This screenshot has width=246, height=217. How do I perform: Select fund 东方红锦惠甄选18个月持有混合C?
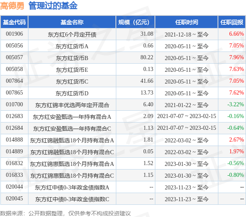click(72, 176)
